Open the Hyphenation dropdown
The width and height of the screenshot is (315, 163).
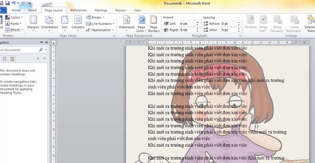click(100, 30)
